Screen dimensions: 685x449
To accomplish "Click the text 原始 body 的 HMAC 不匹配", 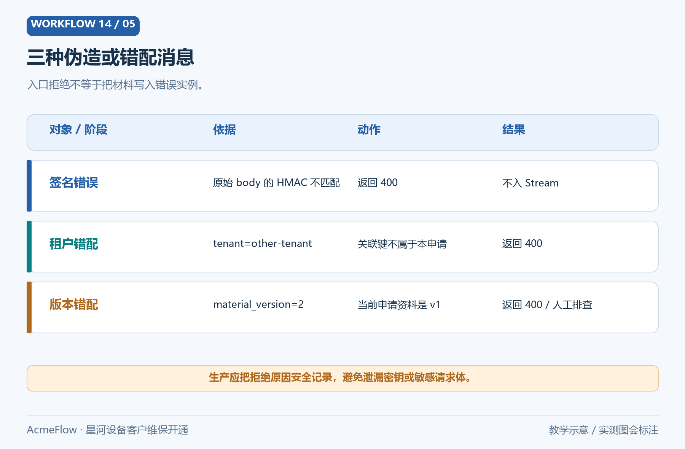I will [x=276, y=183].
